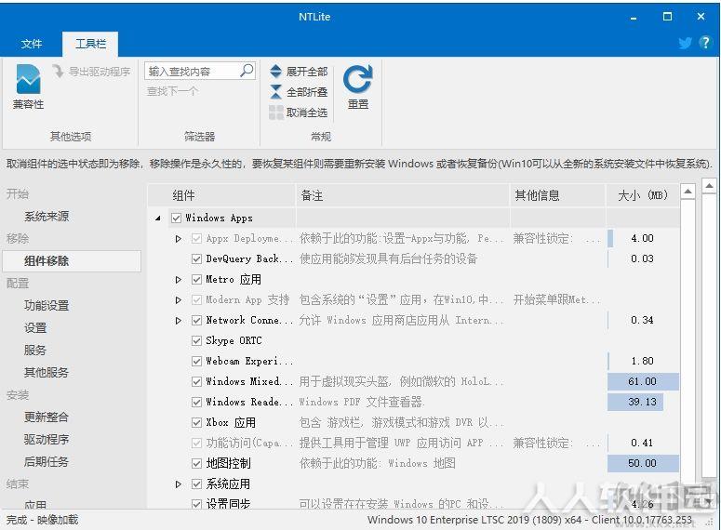This screenshot has height=530, width=721.
Task: Uncheck the 地图控制 checkbox
Action: 196,463
